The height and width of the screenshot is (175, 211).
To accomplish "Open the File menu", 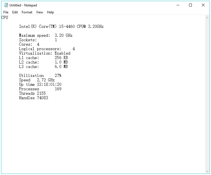I will (6, 12).
